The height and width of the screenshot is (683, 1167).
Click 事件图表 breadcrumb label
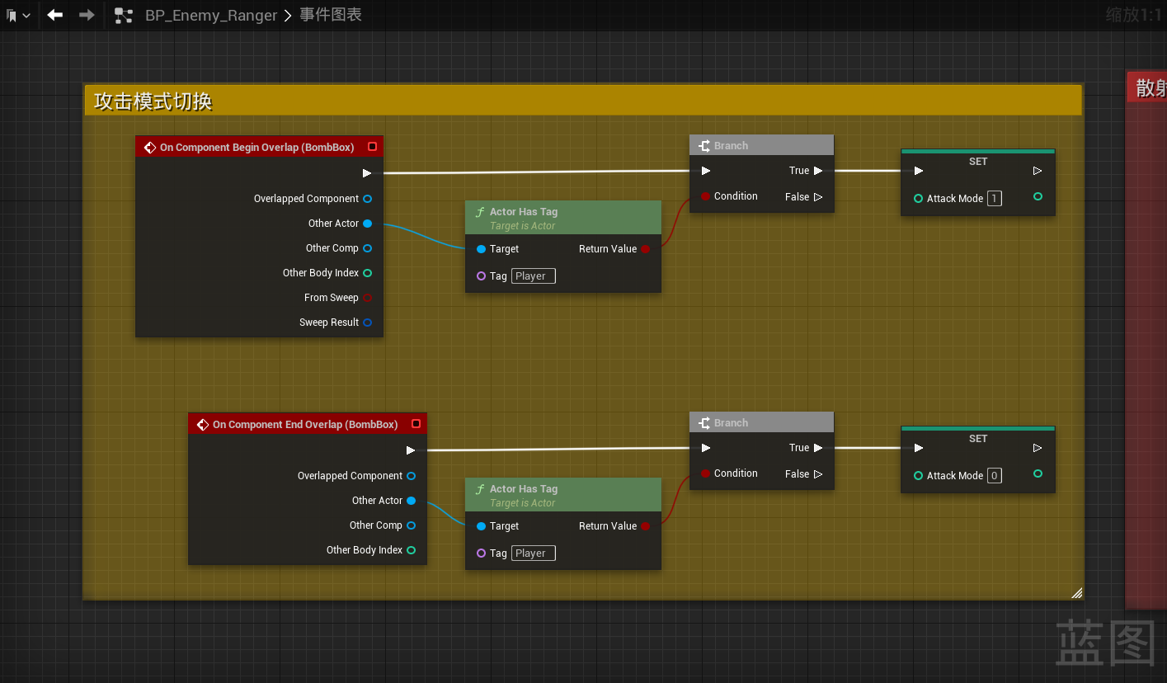[x=330, y=15]
